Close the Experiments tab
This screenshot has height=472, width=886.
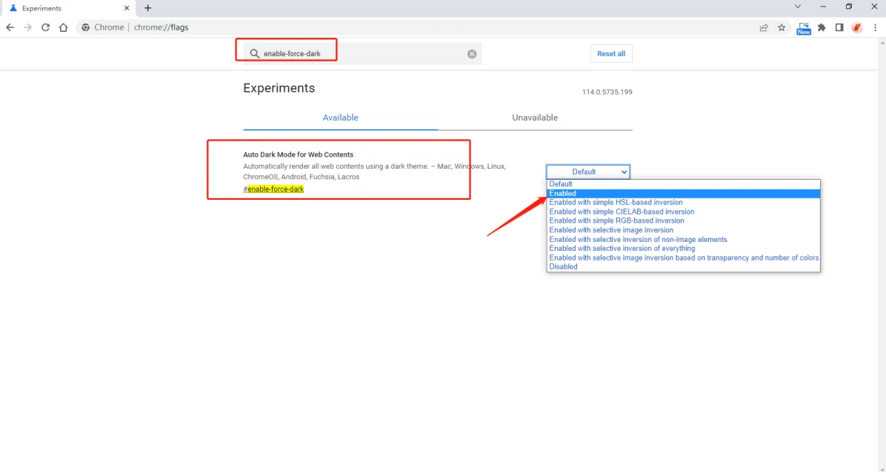[x=127, y=8]
